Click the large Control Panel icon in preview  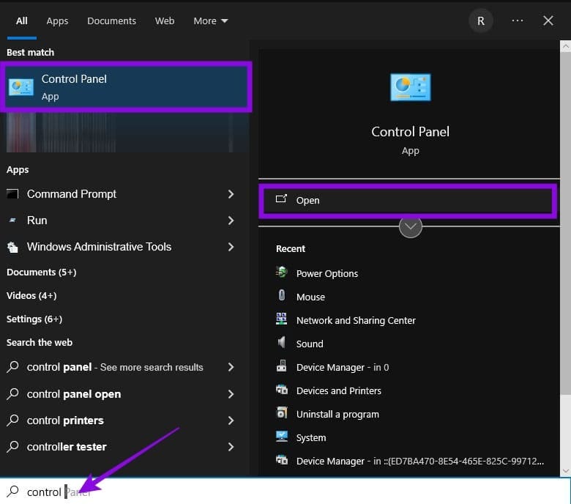pos(411,87)
